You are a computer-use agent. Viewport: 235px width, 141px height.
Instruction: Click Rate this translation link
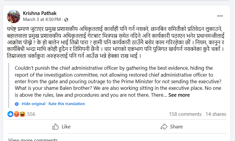[67, 104]
